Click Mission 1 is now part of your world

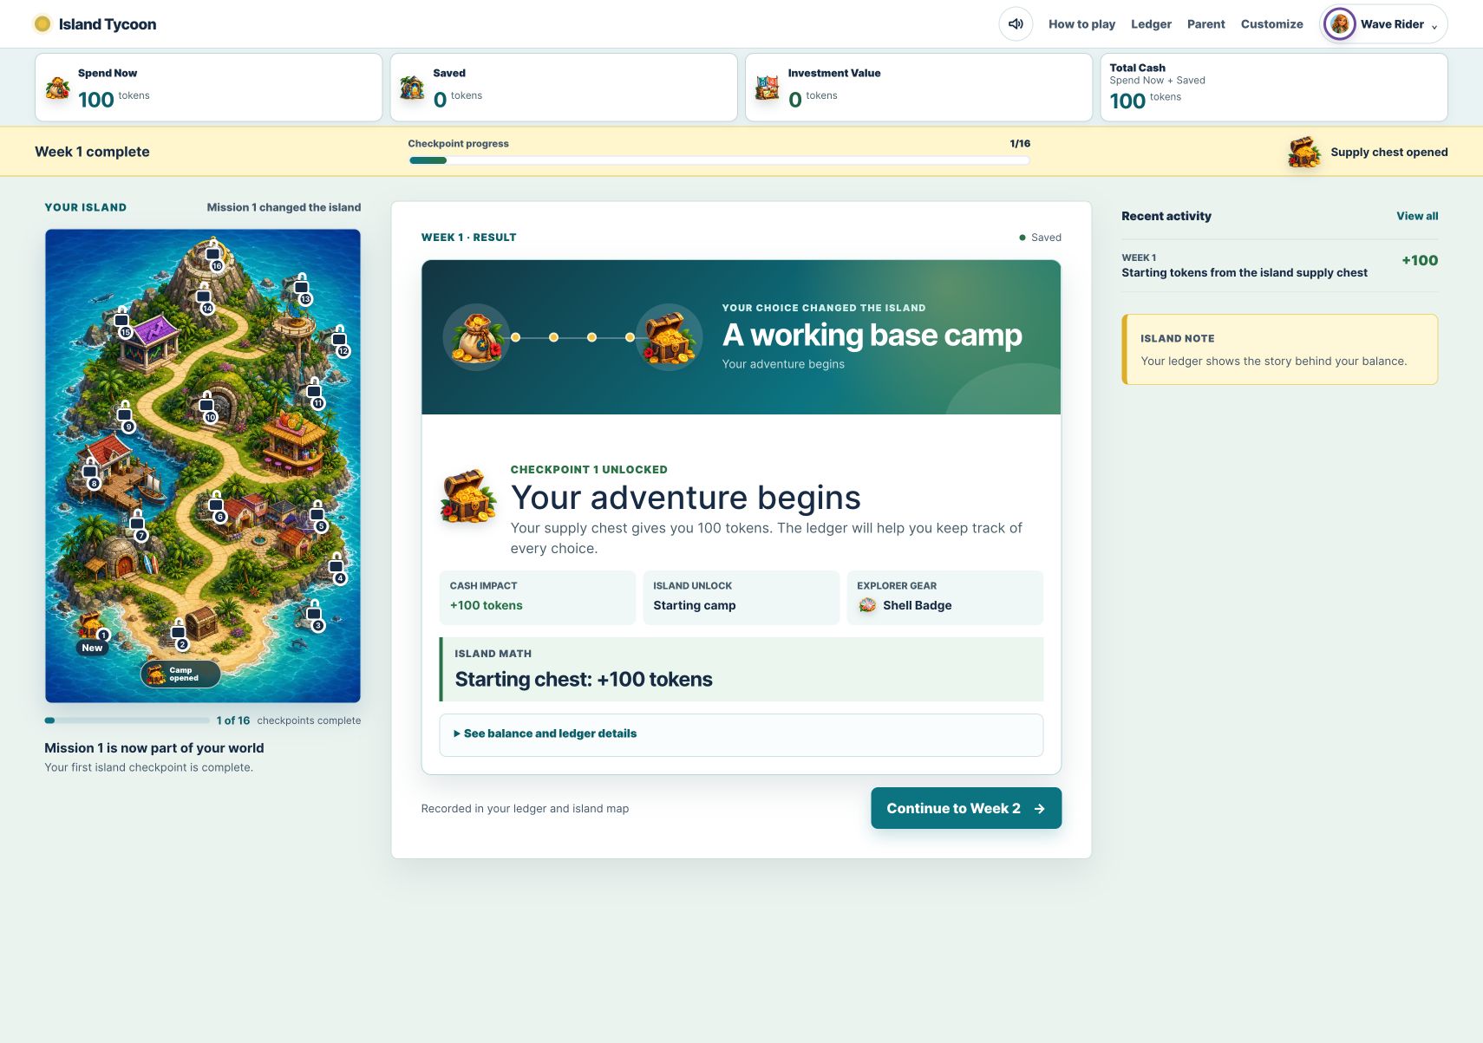point(154,748)
